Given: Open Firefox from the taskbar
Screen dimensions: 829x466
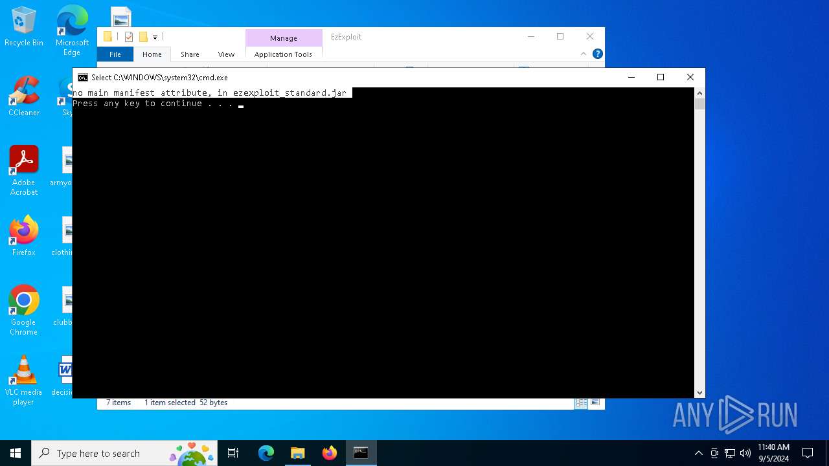Looking at the screenshot, I should tap(330, 453).
